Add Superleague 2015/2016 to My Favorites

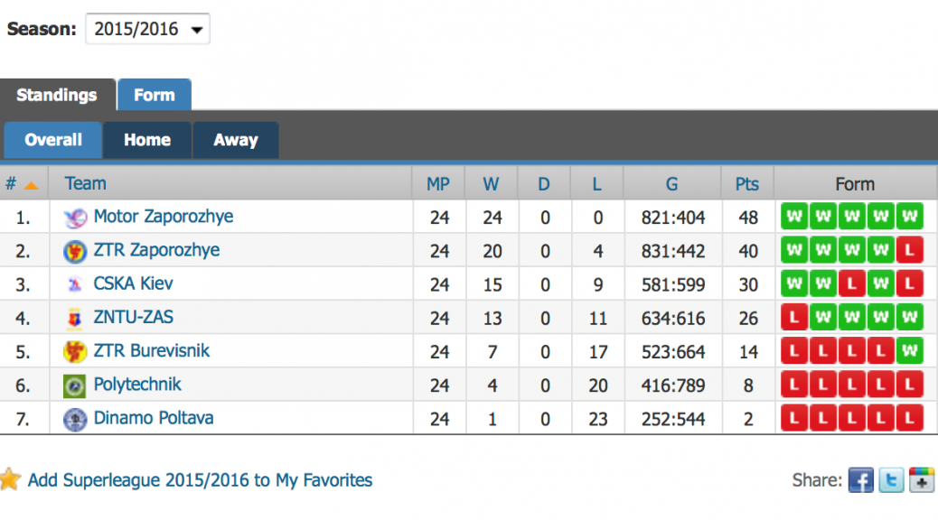pyautogui.click(x=200, y=480)
